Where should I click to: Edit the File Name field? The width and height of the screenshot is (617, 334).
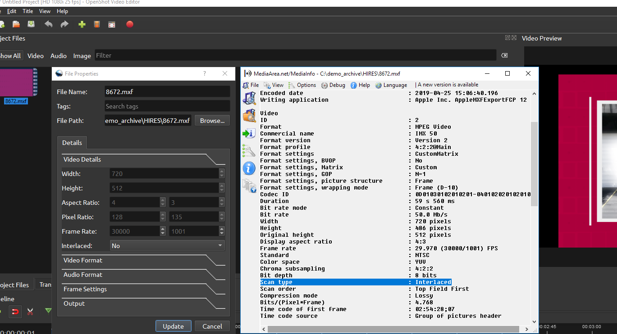167,92
